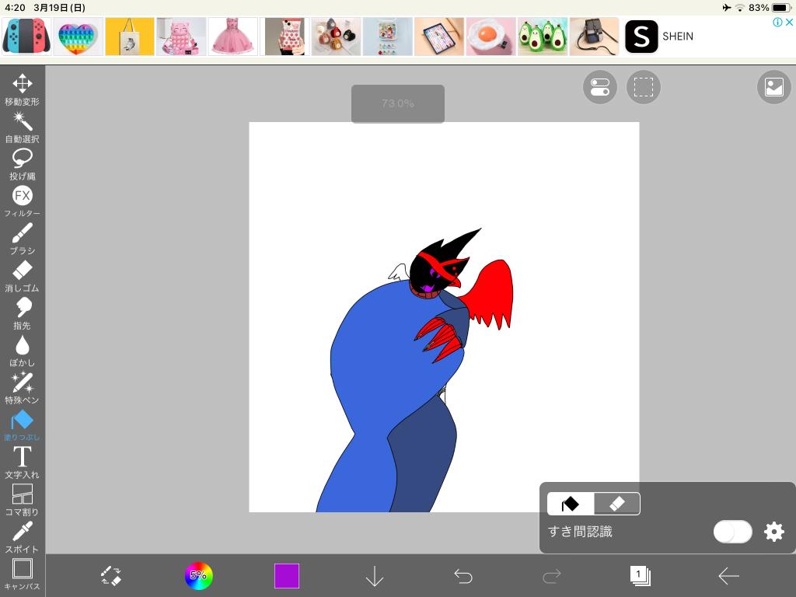Collapse toolbar with the down arrow
Viewport: 796px width, 597px height.
[x=375, y=576]
